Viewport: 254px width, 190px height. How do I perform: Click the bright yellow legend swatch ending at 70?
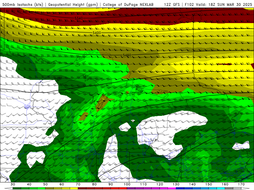[74, 188]
